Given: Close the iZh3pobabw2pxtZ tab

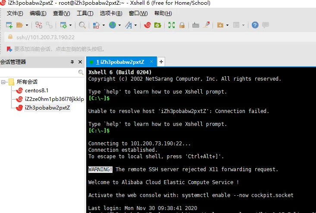Looking at the screenshot, I should 152,62.
